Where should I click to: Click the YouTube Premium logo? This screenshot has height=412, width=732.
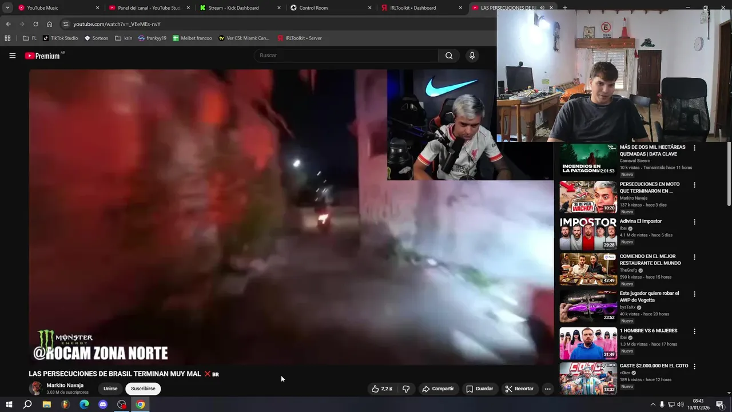coord(42,56)
